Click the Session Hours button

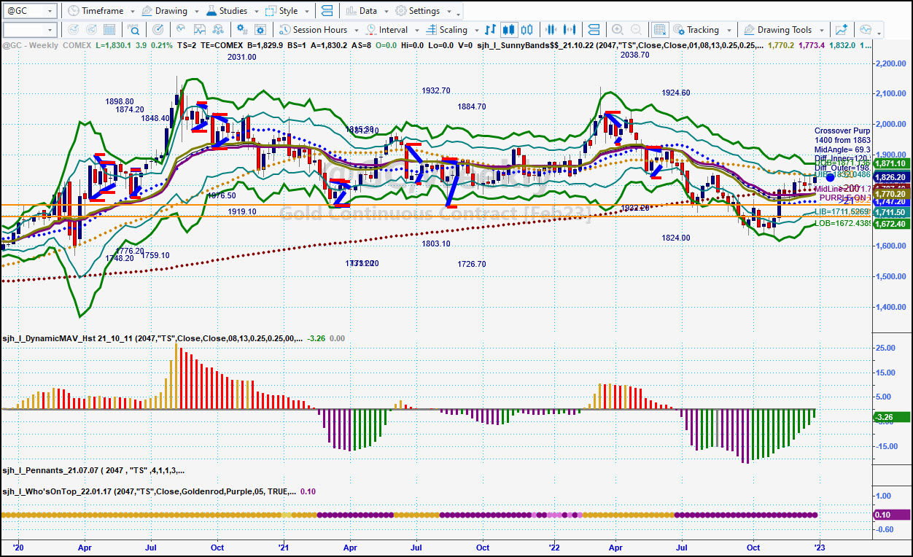pyautogui.click(x=314, y=30)
